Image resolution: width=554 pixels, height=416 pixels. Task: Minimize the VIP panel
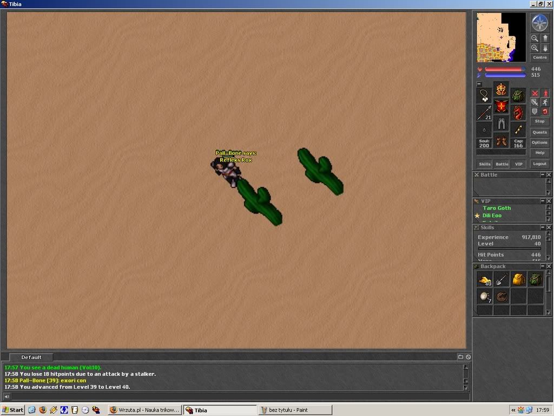point(543,201)
